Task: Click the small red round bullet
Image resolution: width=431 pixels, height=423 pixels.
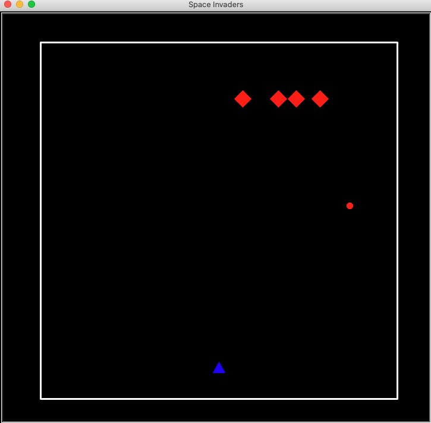Action: point(350,206)
